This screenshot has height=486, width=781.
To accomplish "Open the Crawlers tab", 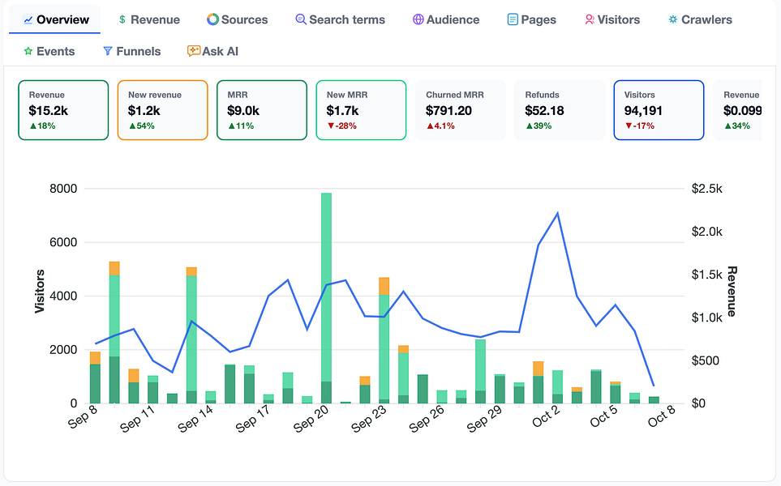I will [700, 19].
